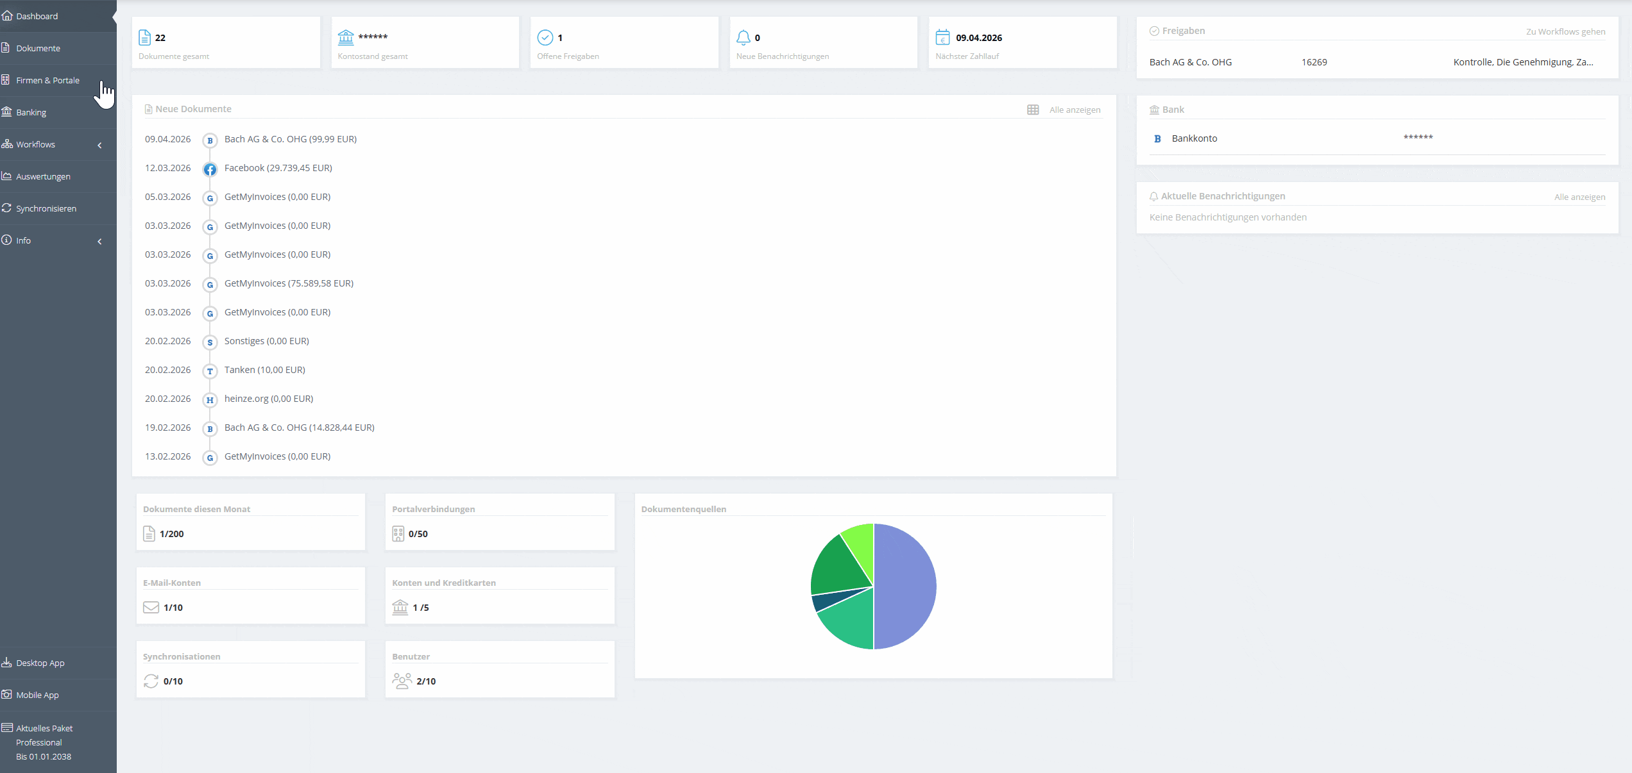The image size is (1632, 773).
Task: Click the bank icon for Kontostand gesamt
Action: 346,37
